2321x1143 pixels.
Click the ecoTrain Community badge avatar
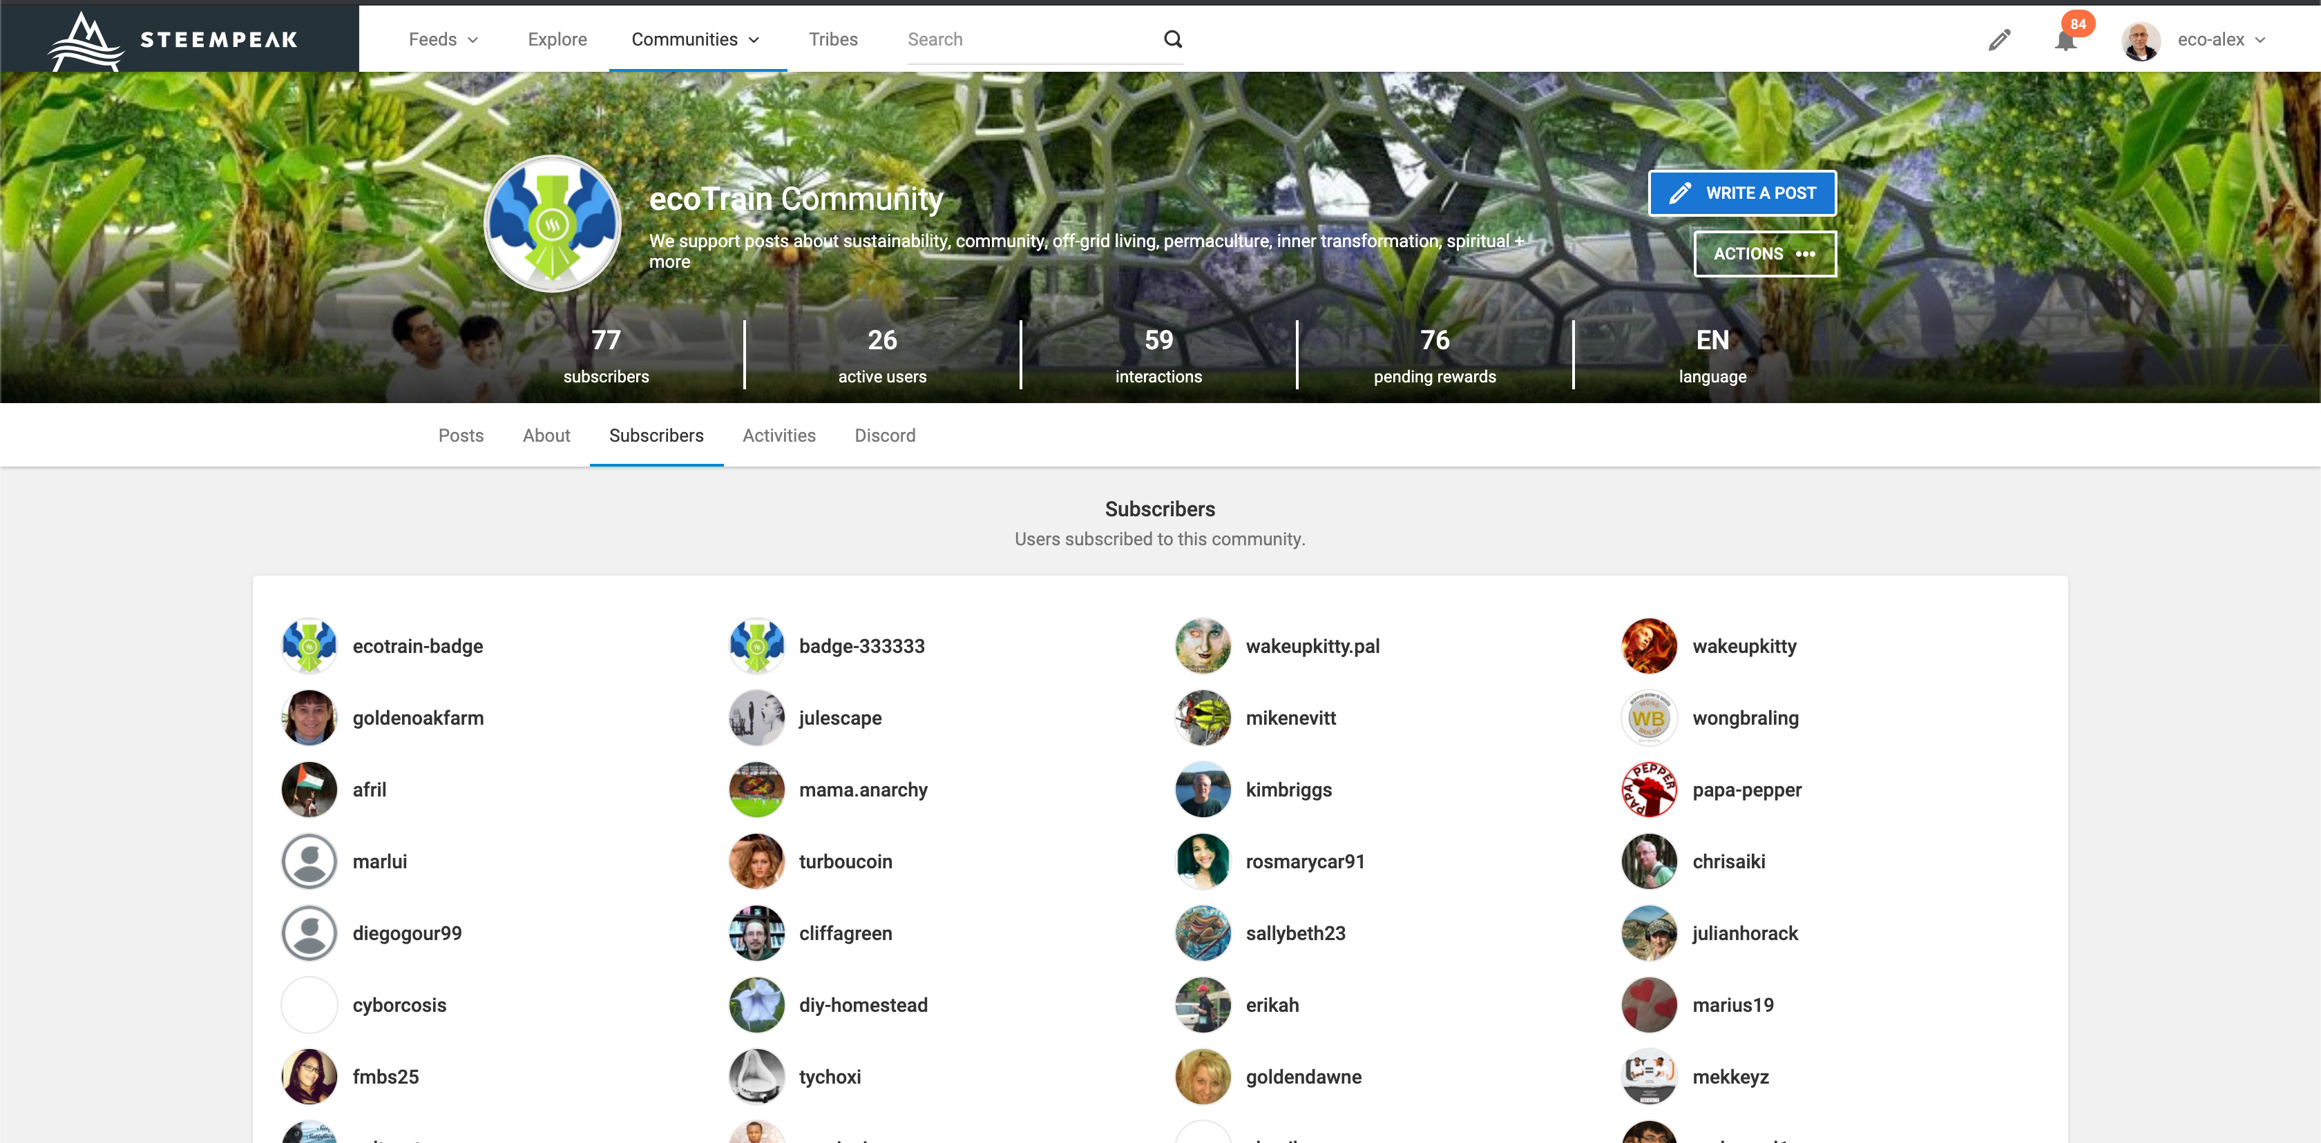click(x=553, y=224)
